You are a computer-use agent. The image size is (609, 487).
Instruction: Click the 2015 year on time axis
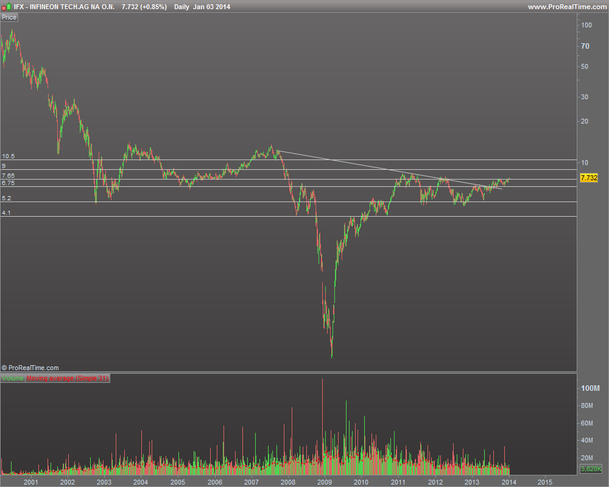coord(545,482)
